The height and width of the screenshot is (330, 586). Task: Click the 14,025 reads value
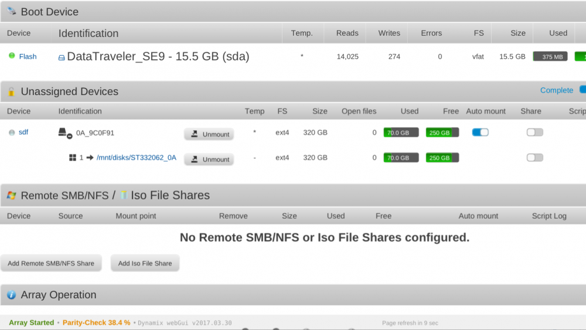coord(347,57)
